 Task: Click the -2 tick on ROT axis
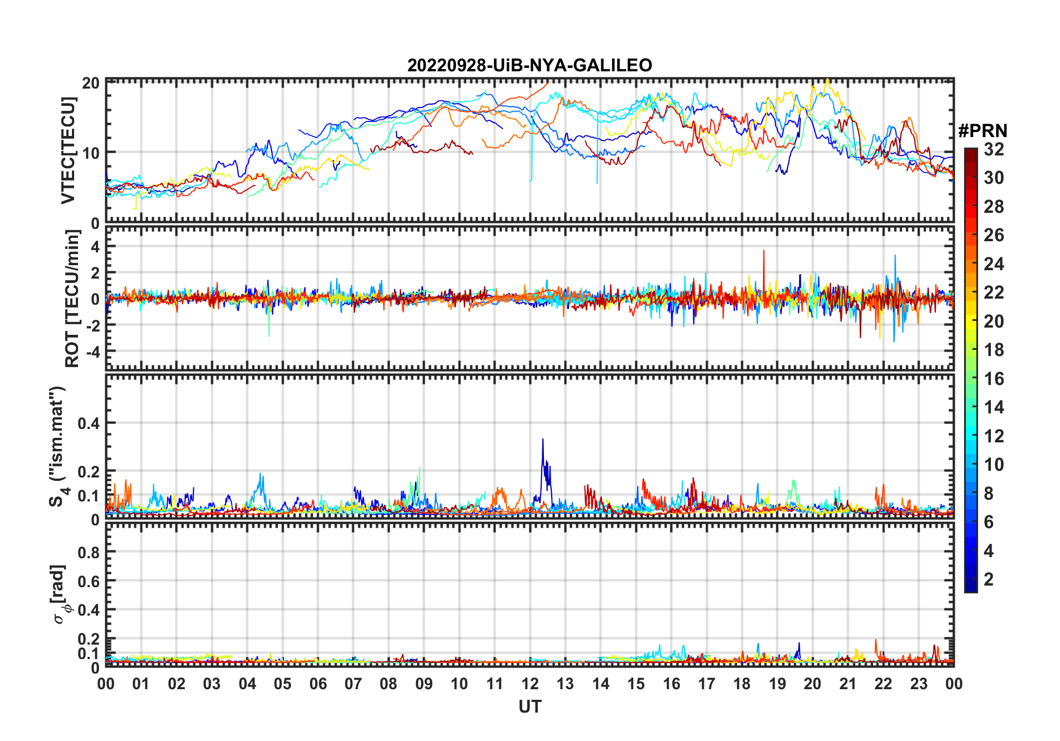92,325
